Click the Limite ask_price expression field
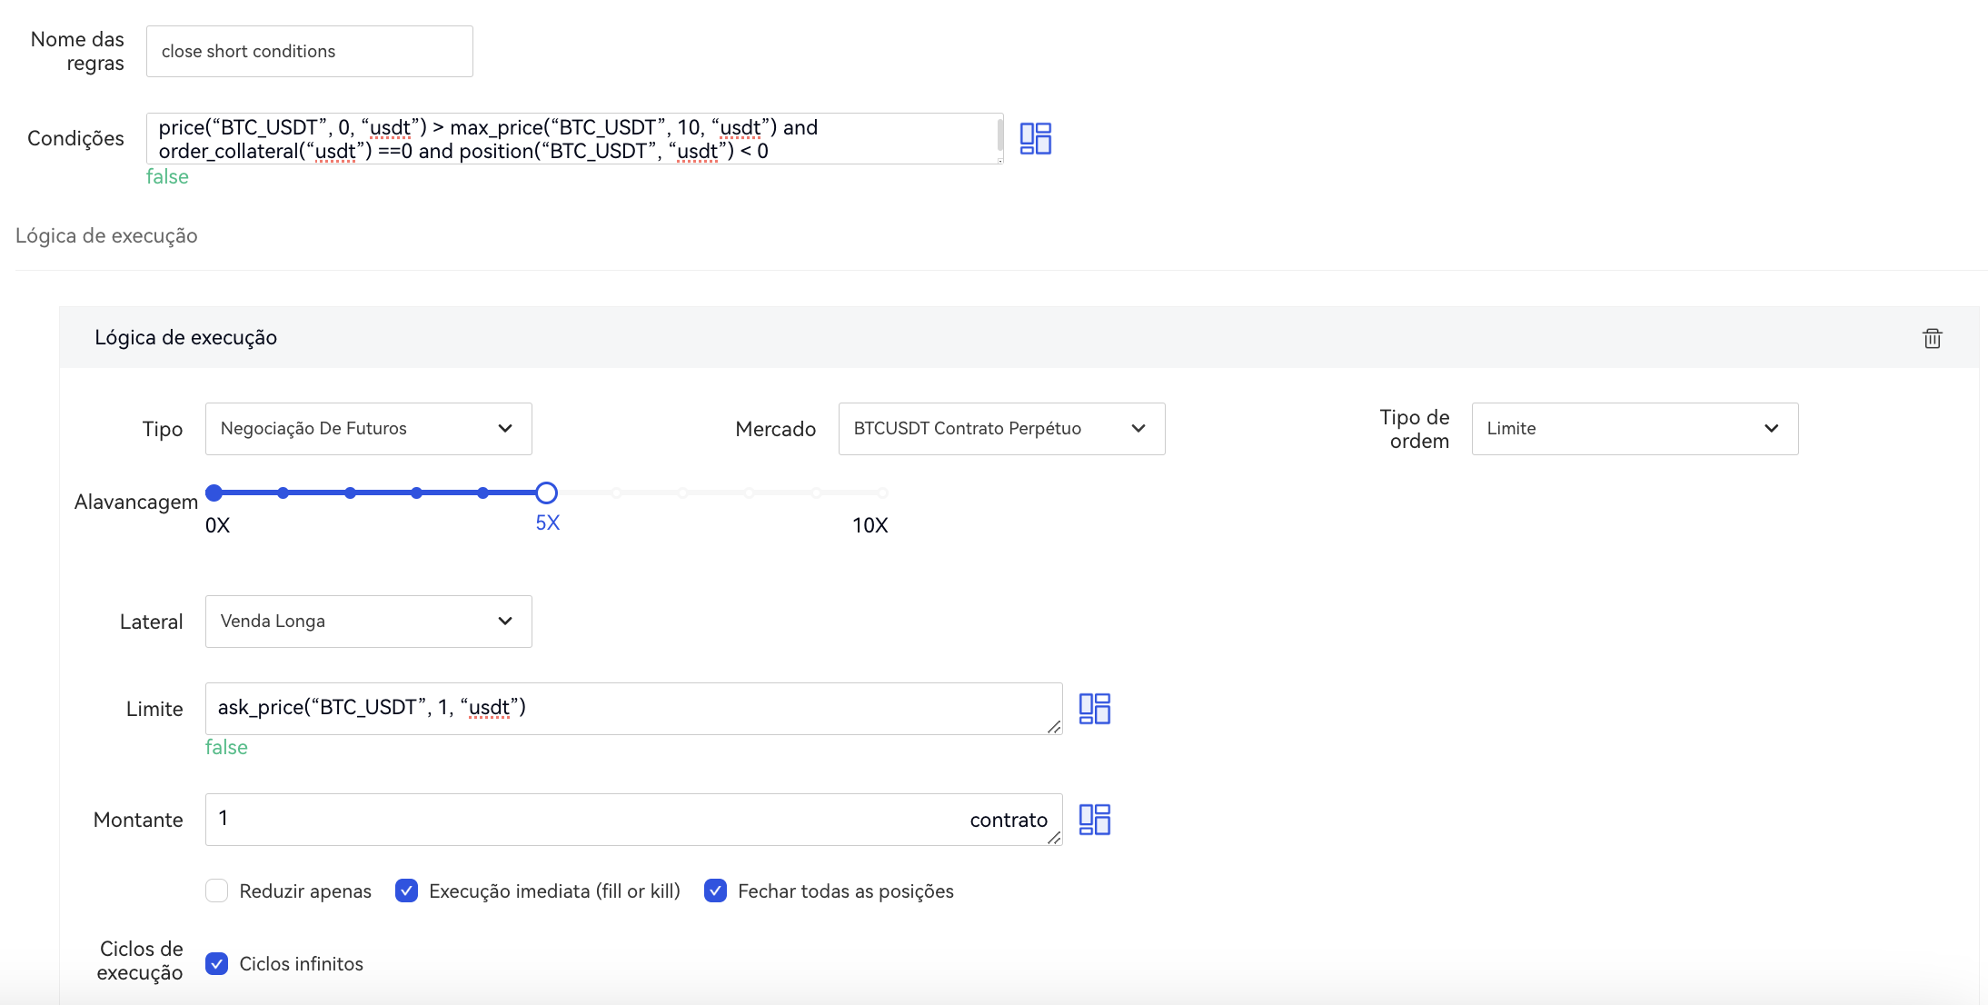The width and height of the screenshot is (1988, 1005). (x=632, y=709)
